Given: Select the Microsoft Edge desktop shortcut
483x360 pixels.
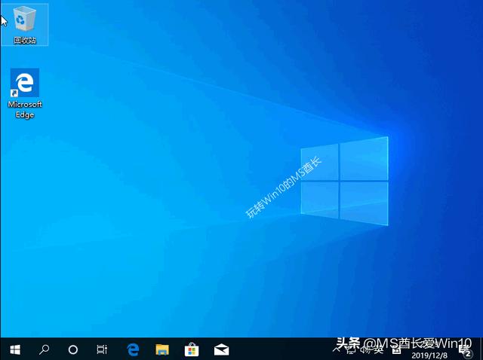Looking at the screenshot, I should [x=25, y=93].
